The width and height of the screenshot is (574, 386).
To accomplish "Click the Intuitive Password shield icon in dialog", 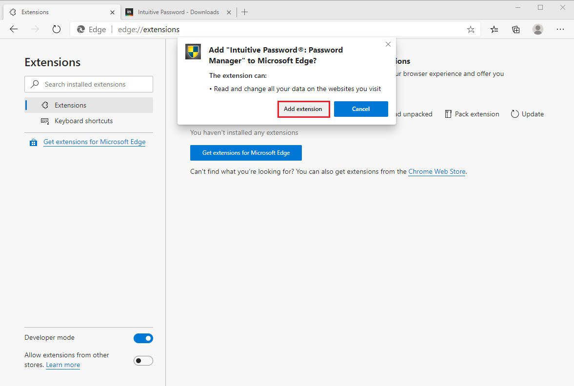I will [193, 52].
